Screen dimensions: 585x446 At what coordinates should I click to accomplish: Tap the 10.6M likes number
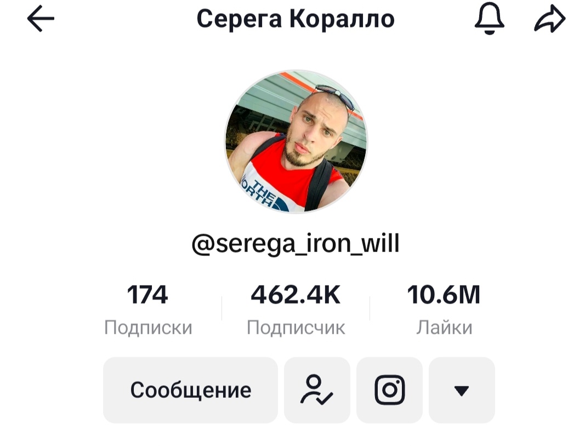click(x=444, y=295)
